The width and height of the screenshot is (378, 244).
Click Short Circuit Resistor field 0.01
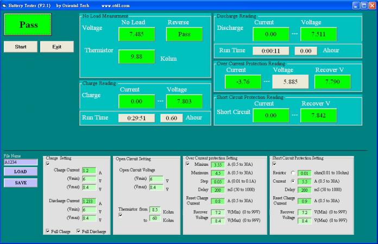coord(305,173)
